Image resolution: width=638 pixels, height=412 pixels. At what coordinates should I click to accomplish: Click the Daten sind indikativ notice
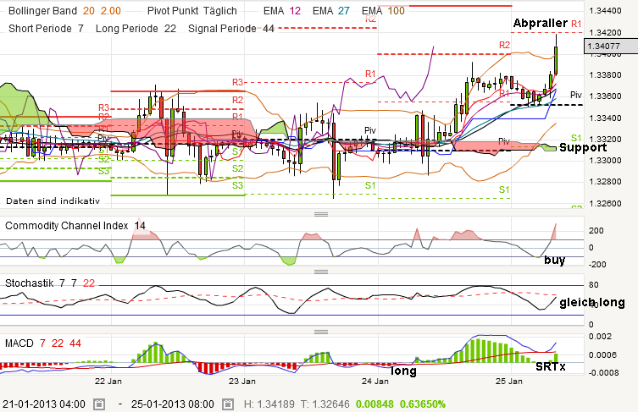tap(53, 201)
